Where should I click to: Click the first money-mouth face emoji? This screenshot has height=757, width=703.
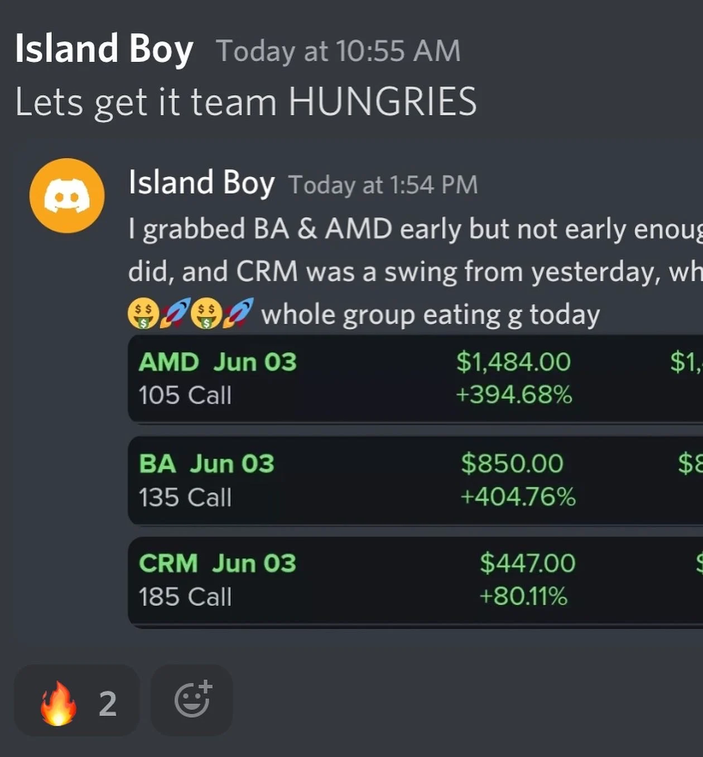click(x=143, y=314)
